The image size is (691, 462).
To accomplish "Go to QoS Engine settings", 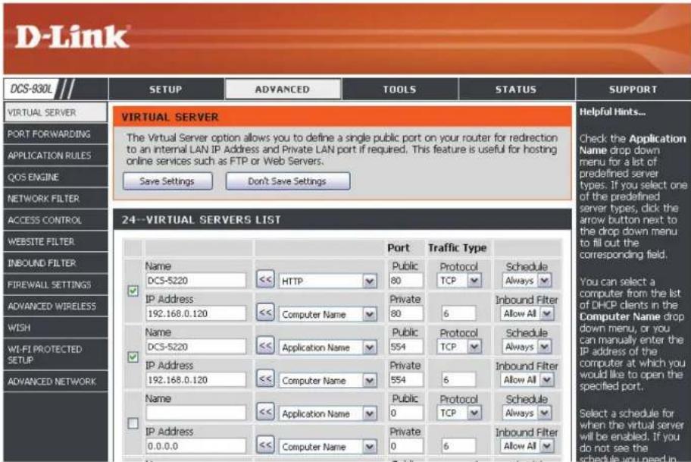I will click(x=55, y=177).
